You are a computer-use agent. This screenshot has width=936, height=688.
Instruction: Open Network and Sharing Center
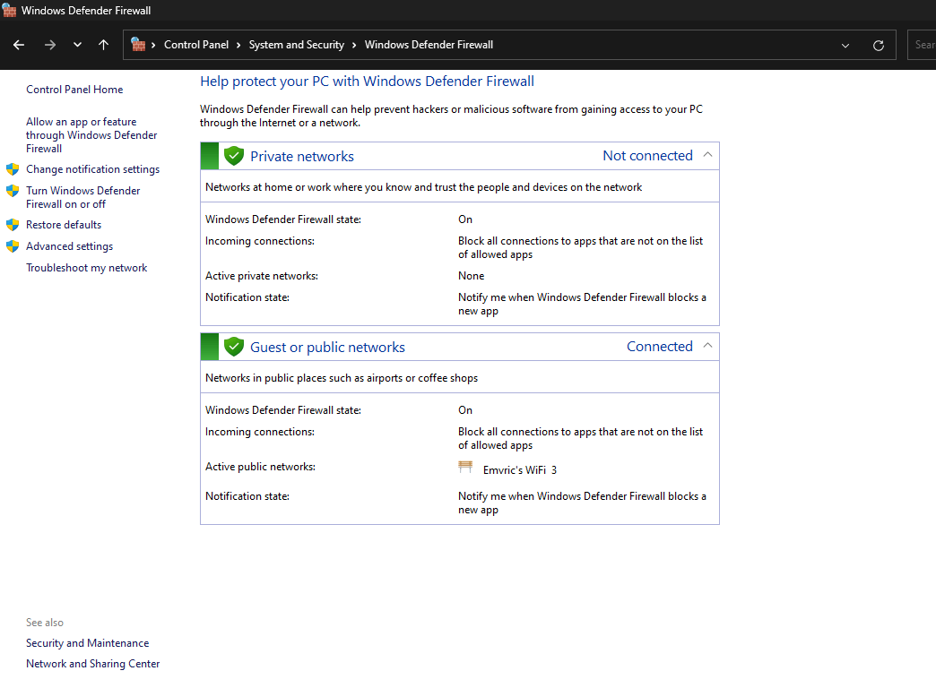tap(92, 663)
